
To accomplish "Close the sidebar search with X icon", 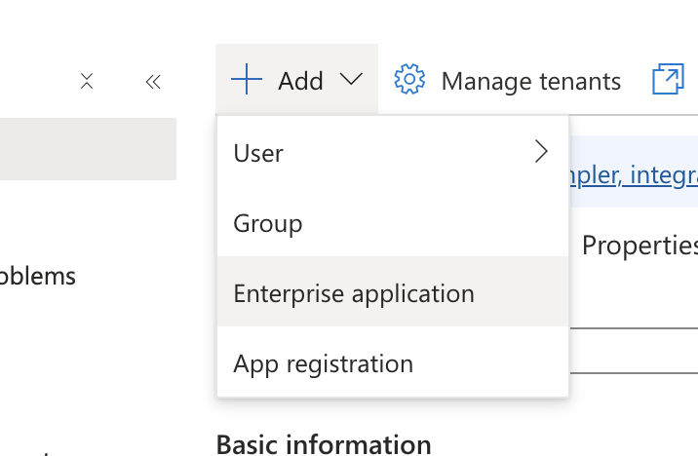I will (87, 82).
